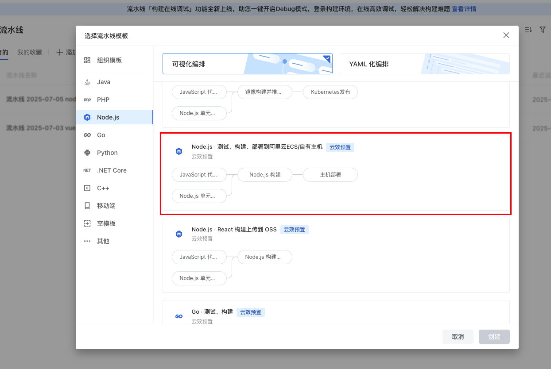
Task: Click the 创建 button
Action: click(494, 337)
